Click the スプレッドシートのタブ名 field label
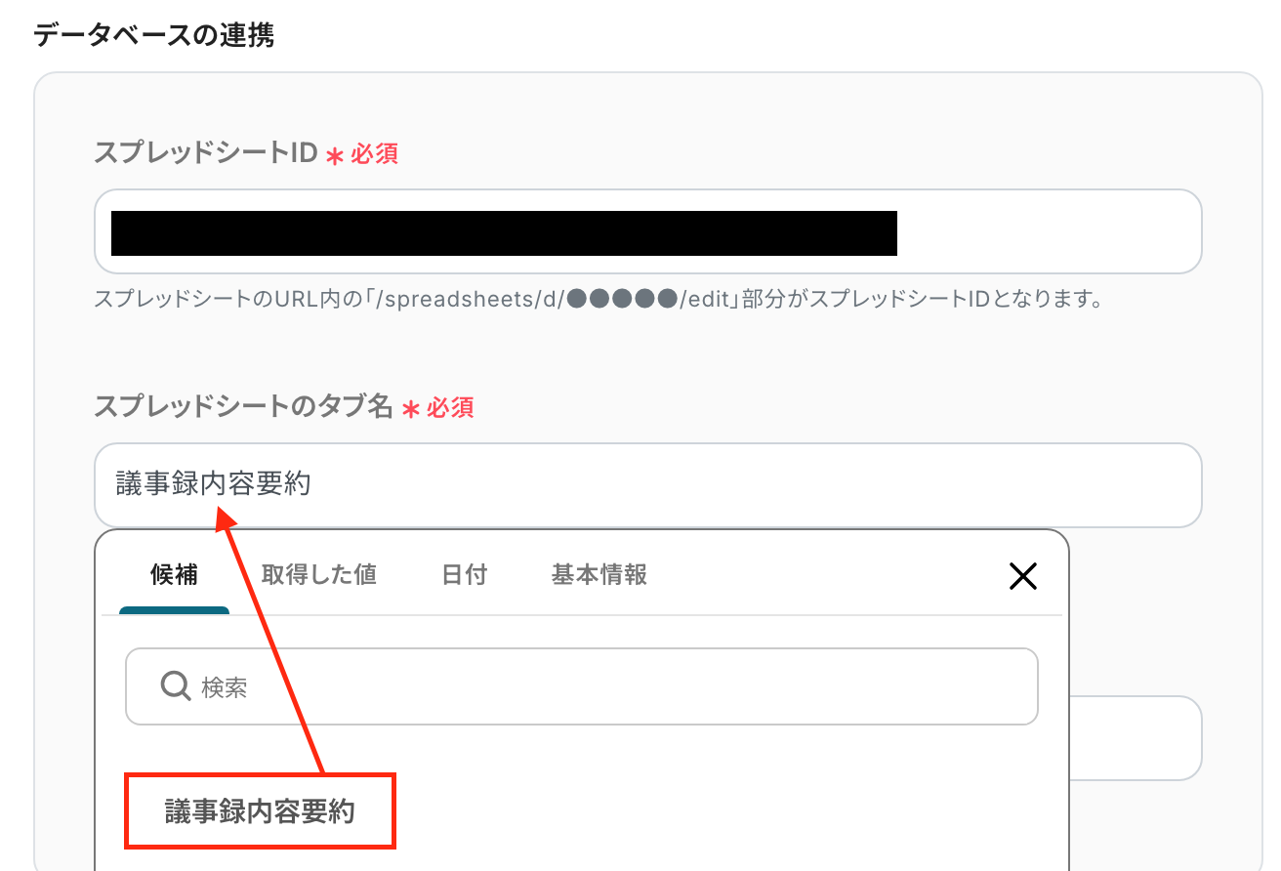 click(x=243, y=406)
